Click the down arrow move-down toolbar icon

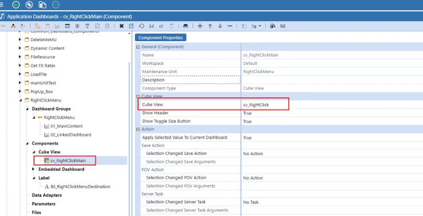tap(220, 26)
